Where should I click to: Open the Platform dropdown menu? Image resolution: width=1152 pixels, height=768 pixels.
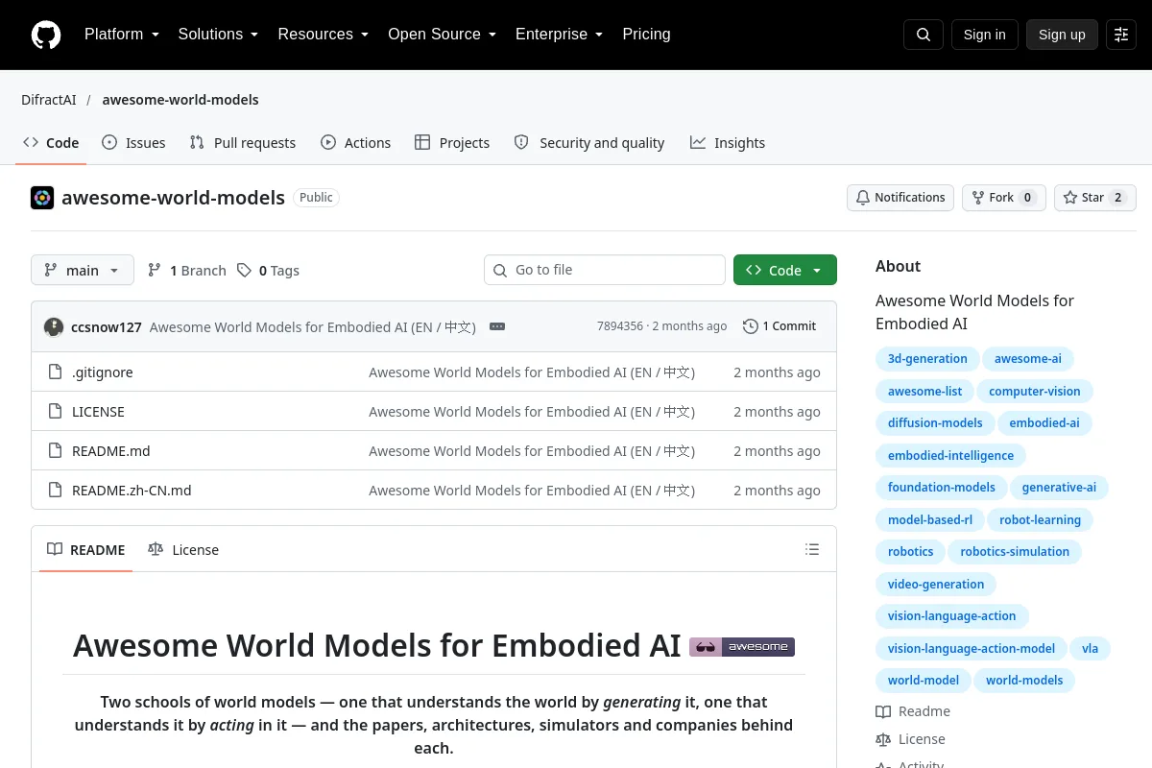click(122, 35)
